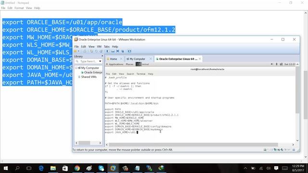Click message log icon in VMware status bar
Image resolution: width=308 pixels, height=173 pixels.
click(294, 150)
